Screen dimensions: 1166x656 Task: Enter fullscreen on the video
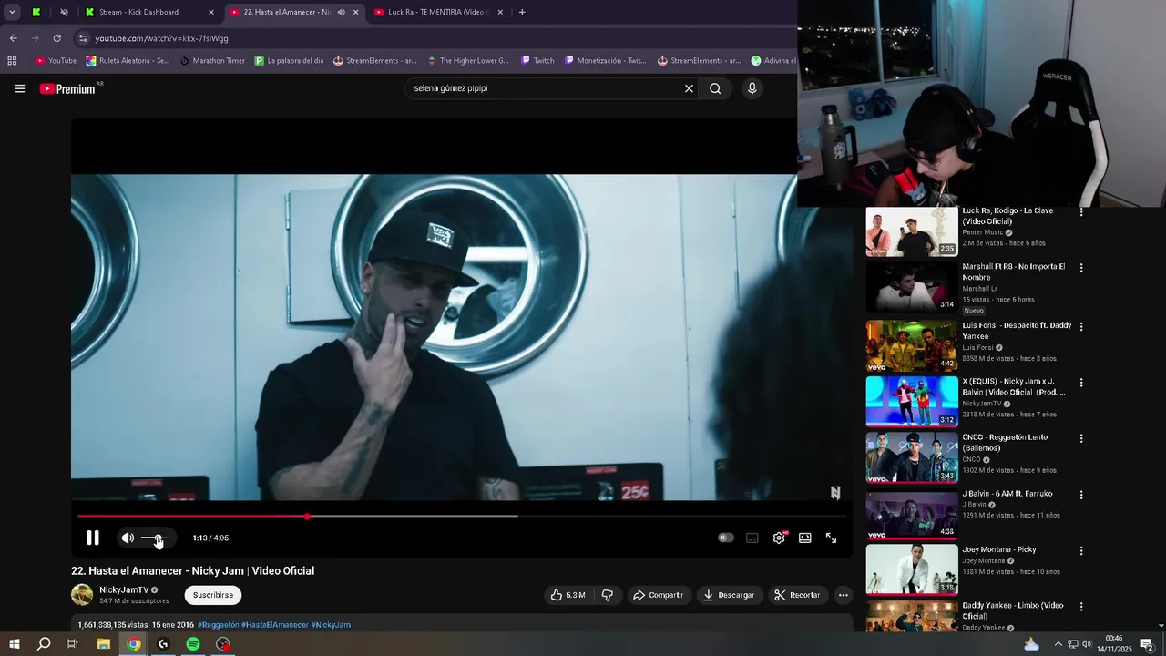click(831, 538)
